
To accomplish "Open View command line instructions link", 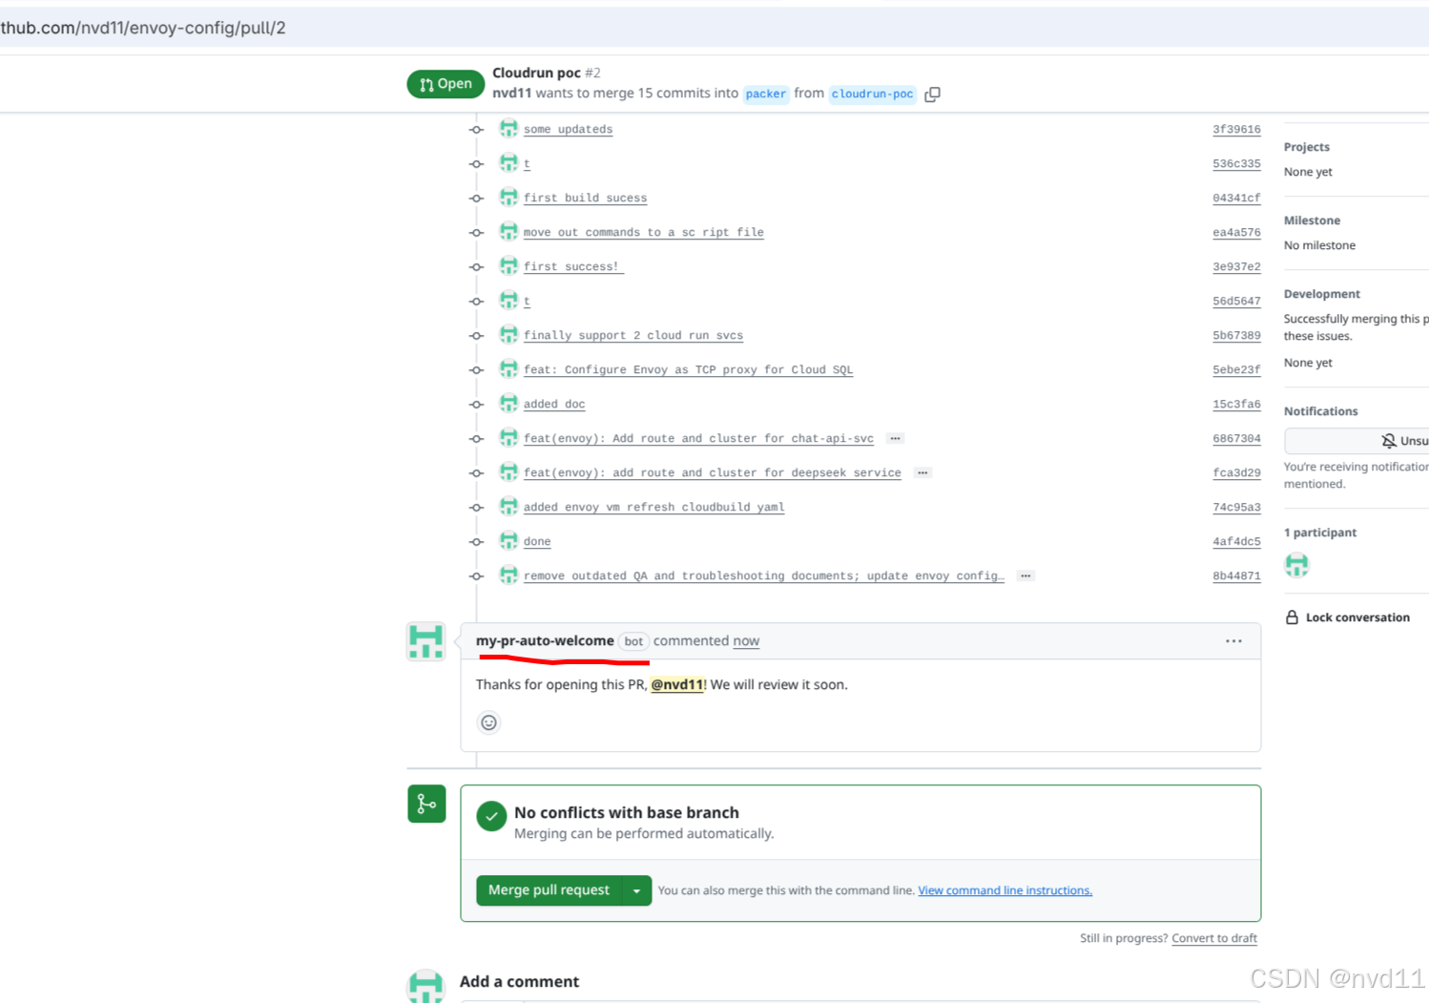I will pos(1004,890).
